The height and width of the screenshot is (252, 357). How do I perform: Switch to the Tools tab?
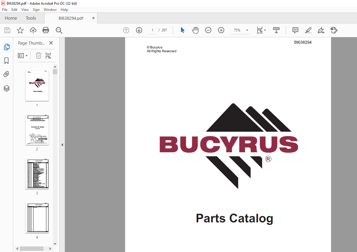click(31, 18)
